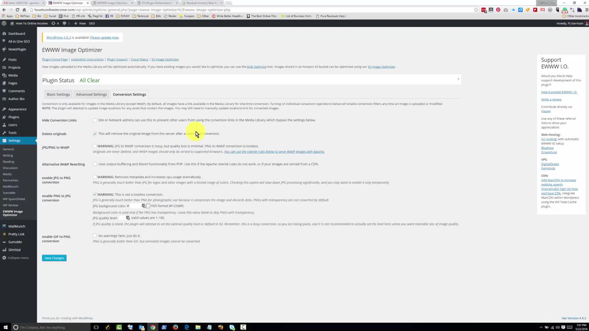Click Save Changes button
This screenshot has width=589, height=331.
point(54,258)
